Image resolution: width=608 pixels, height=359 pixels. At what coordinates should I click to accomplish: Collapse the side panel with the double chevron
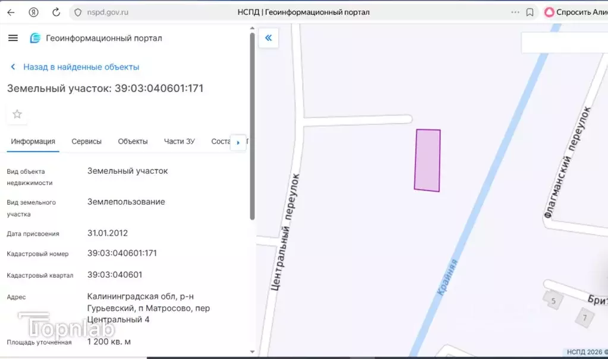268,38
